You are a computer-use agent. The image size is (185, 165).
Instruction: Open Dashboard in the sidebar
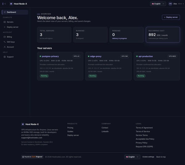15,12
